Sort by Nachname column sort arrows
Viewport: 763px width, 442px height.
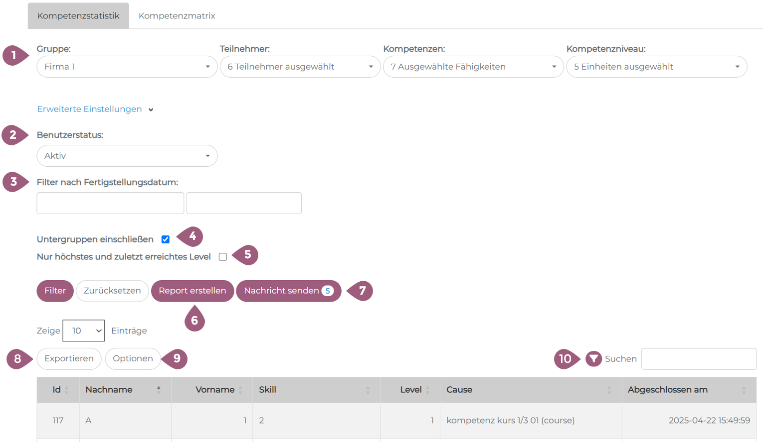point(159,390)
